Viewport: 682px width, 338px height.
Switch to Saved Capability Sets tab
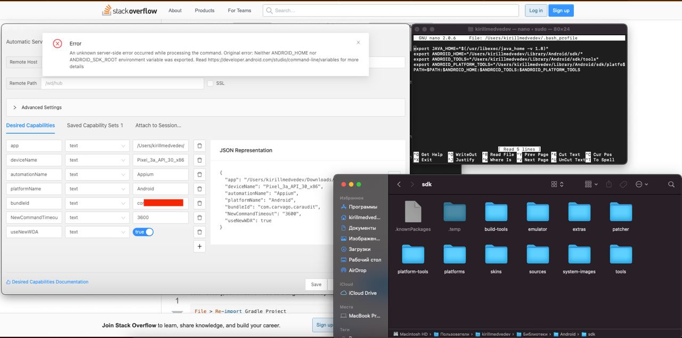click(x=95, y=125)
